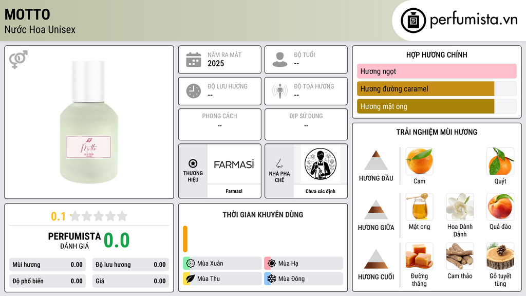Open the Chưa xác định perfumer link

(321, 191)
